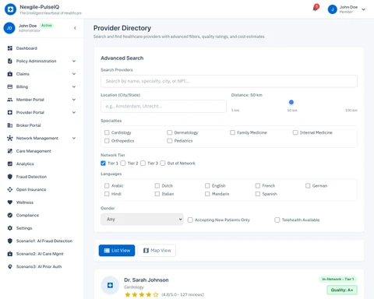
Task: Expand the Provider Portal submenu chevron
Action: point(74,112)
